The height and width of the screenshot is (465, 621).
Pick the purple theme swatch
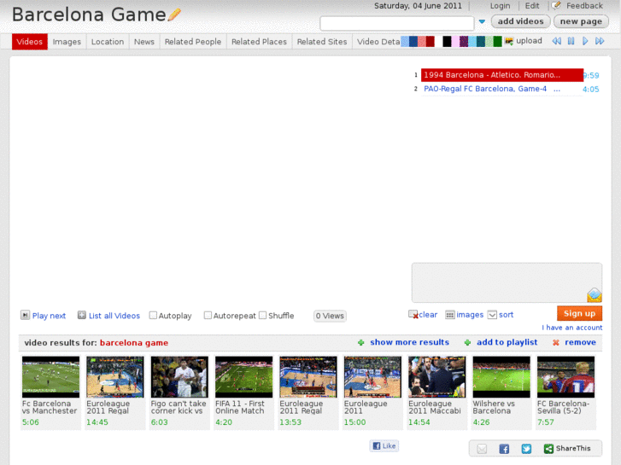[464, 42]
